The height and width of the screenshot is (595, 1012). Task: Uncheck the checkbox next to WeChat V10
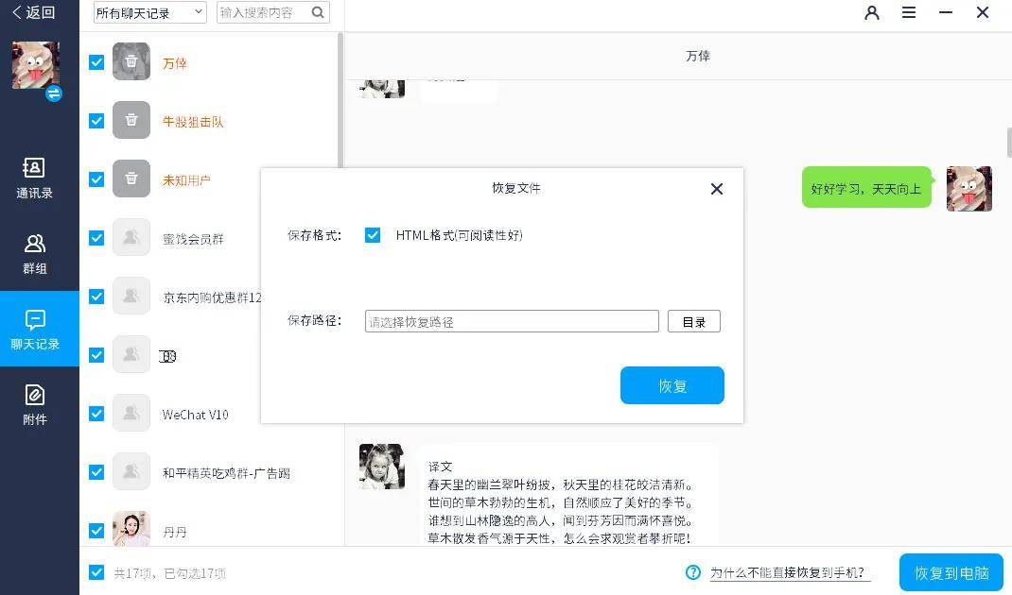pyautogui.click(x=96, y=414)
